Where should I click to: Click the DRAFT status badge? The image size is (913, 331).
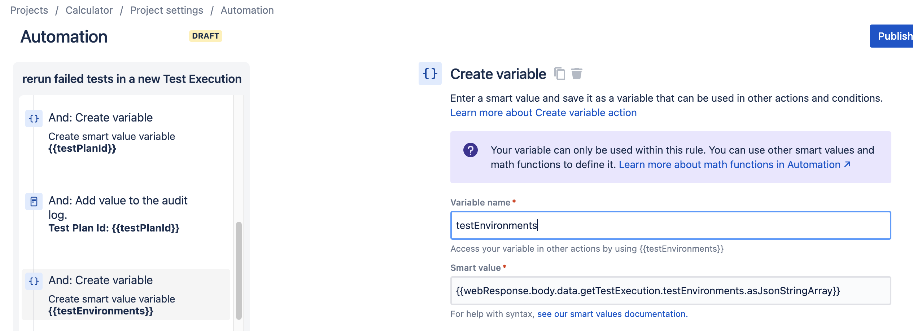pyautogui.click(x=205, y=36)
